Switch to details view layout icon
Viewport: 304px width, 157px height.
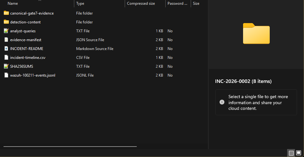(x=291, y=153)
